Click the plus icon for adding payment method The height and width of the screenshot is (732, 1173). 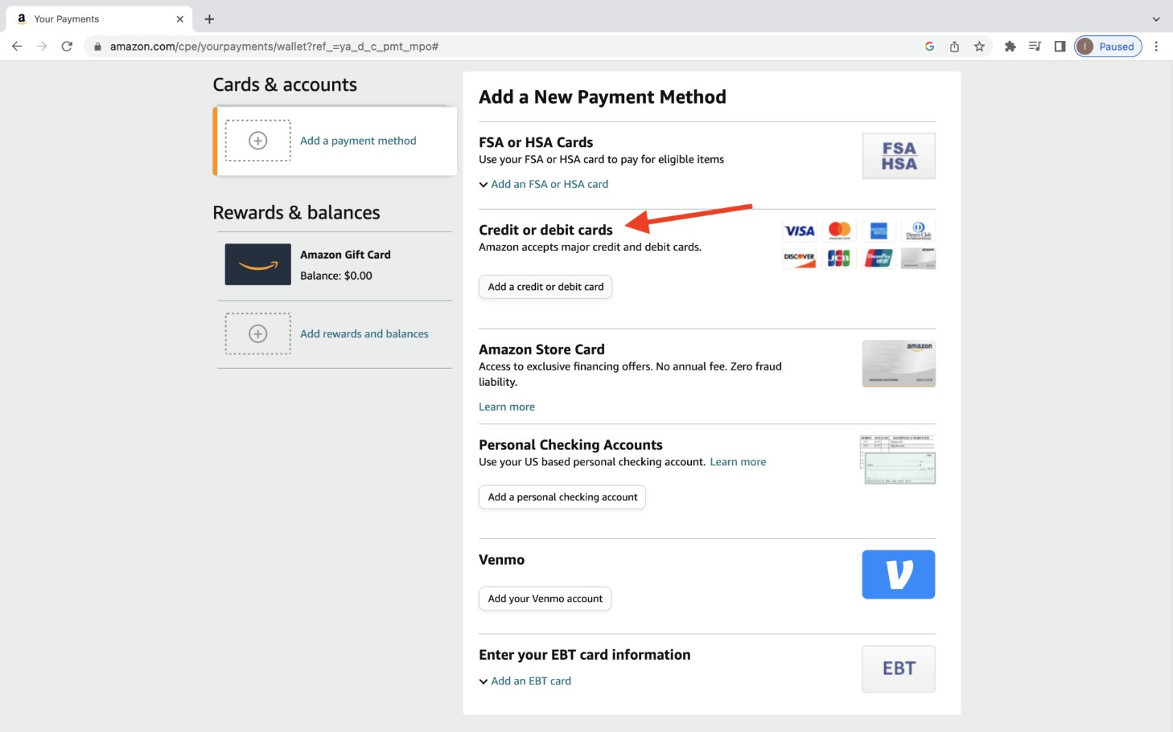click(257, 141)
